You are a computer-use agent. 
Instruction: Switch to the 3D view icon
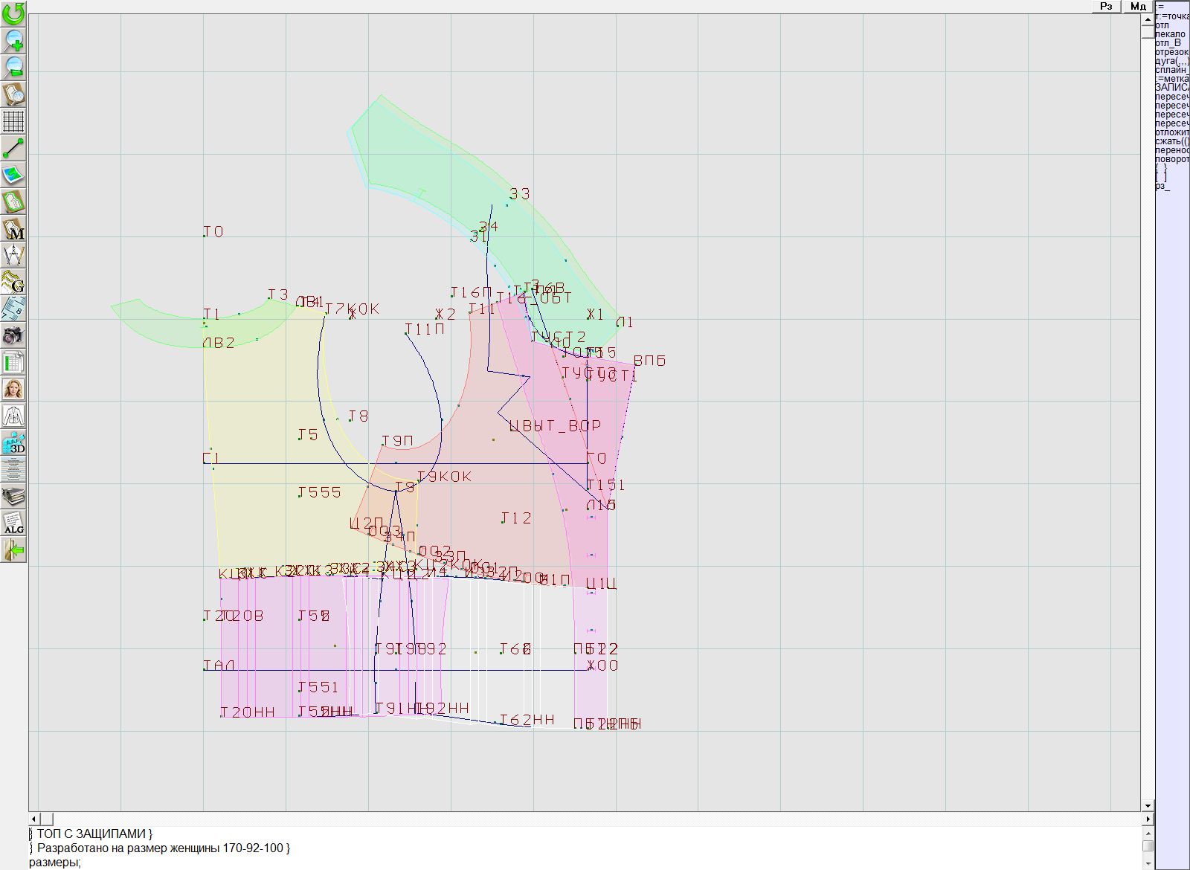[x=13, y=442]
